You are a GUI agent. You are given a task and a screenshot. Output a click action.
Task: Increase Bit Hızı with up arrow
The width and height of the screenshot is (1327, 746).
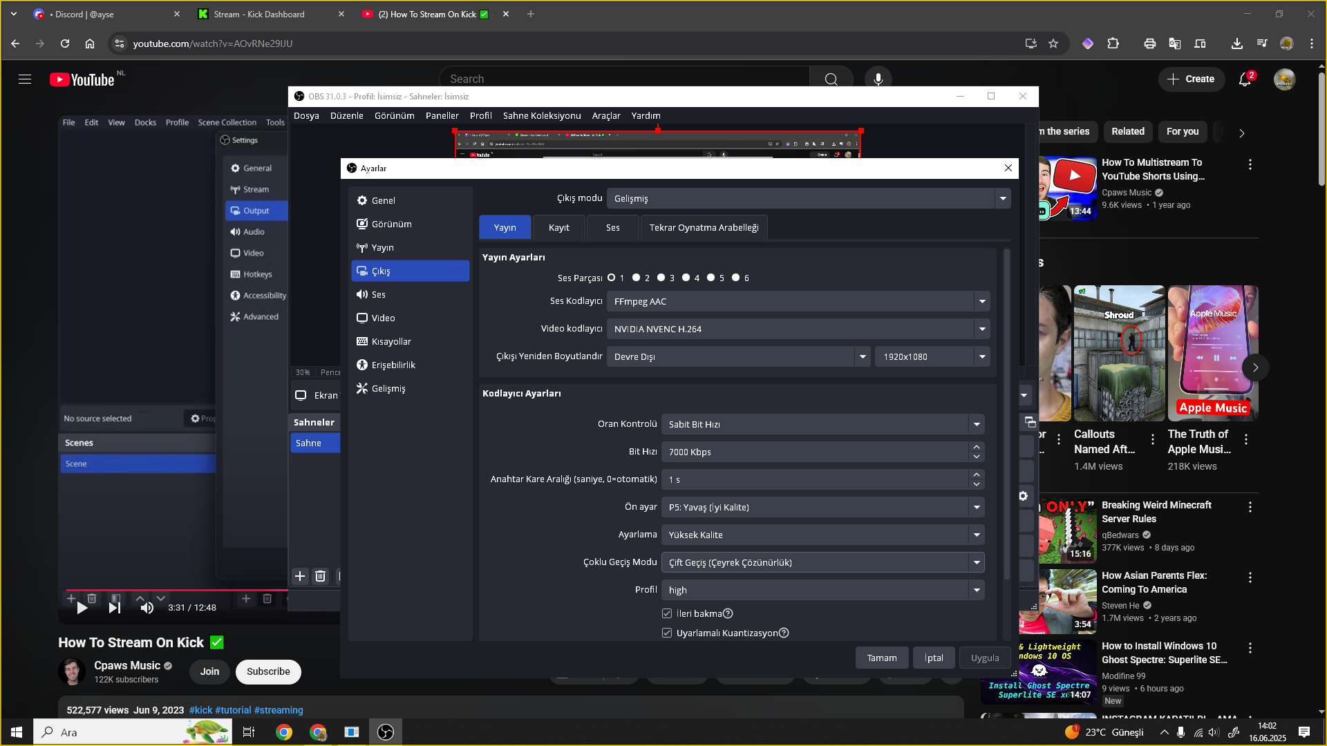[977, 447]
